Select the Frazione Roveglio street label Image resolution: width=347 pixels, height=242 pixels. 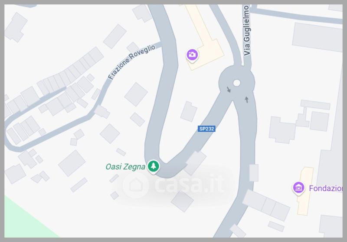pos(132,62)
